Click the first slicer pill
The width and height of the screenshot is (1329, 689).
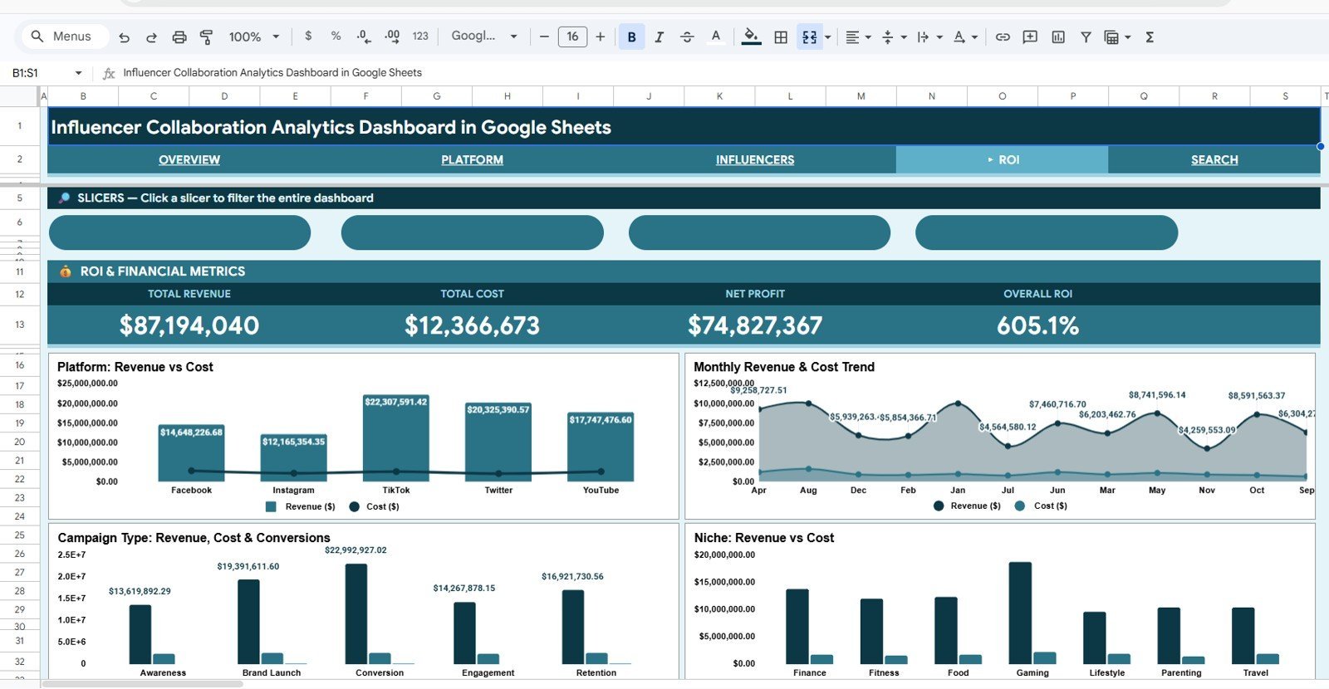179,232
